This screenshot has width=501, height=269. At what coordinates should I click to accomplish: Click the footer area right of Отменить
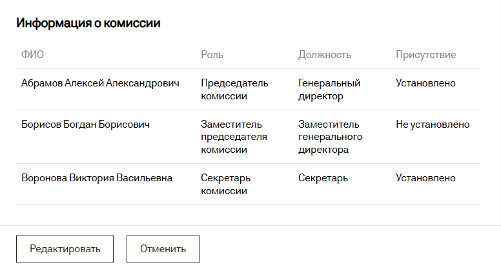tap(349, 249)
